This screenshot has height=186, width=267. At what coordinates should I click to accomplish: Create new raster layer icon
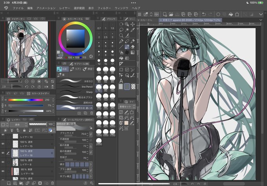tap(9, 183)
